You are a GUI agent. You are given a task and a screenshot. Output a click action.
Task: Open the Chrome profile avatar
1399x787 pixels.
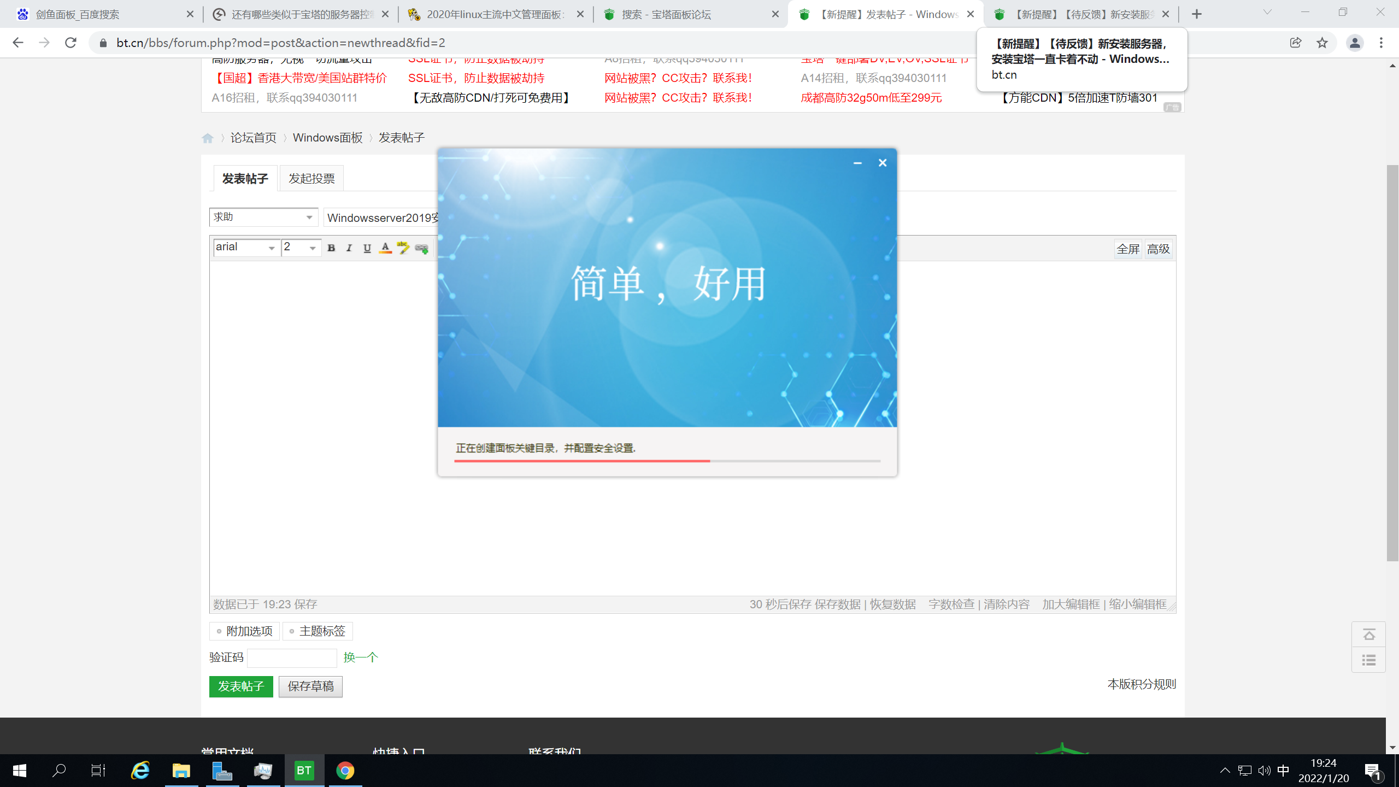(1355, 43)
